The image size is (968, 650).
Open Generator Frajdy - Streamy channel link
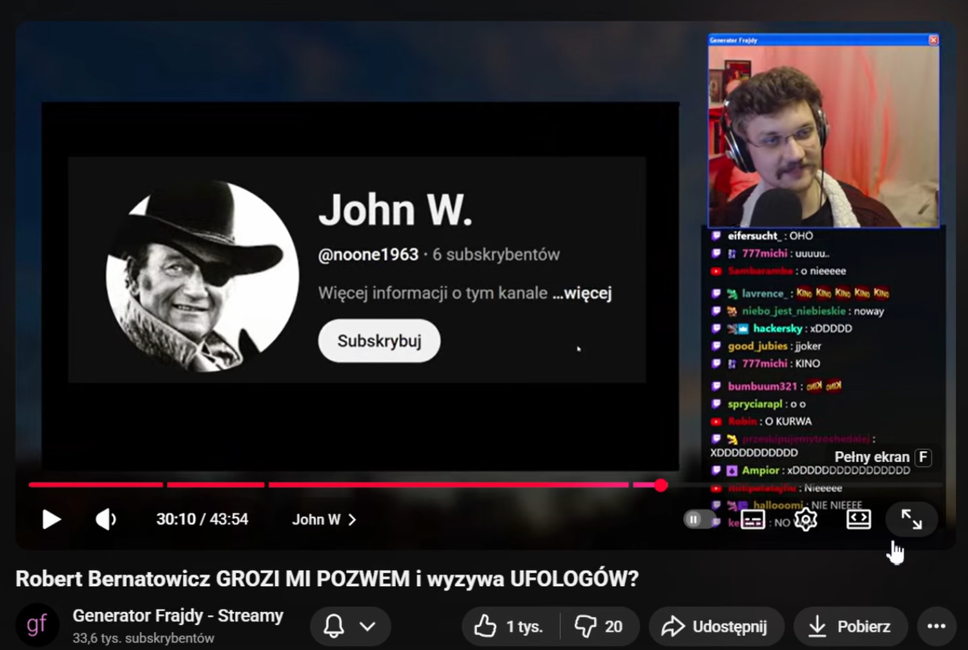pyautogui.click(x=178, y=616)
